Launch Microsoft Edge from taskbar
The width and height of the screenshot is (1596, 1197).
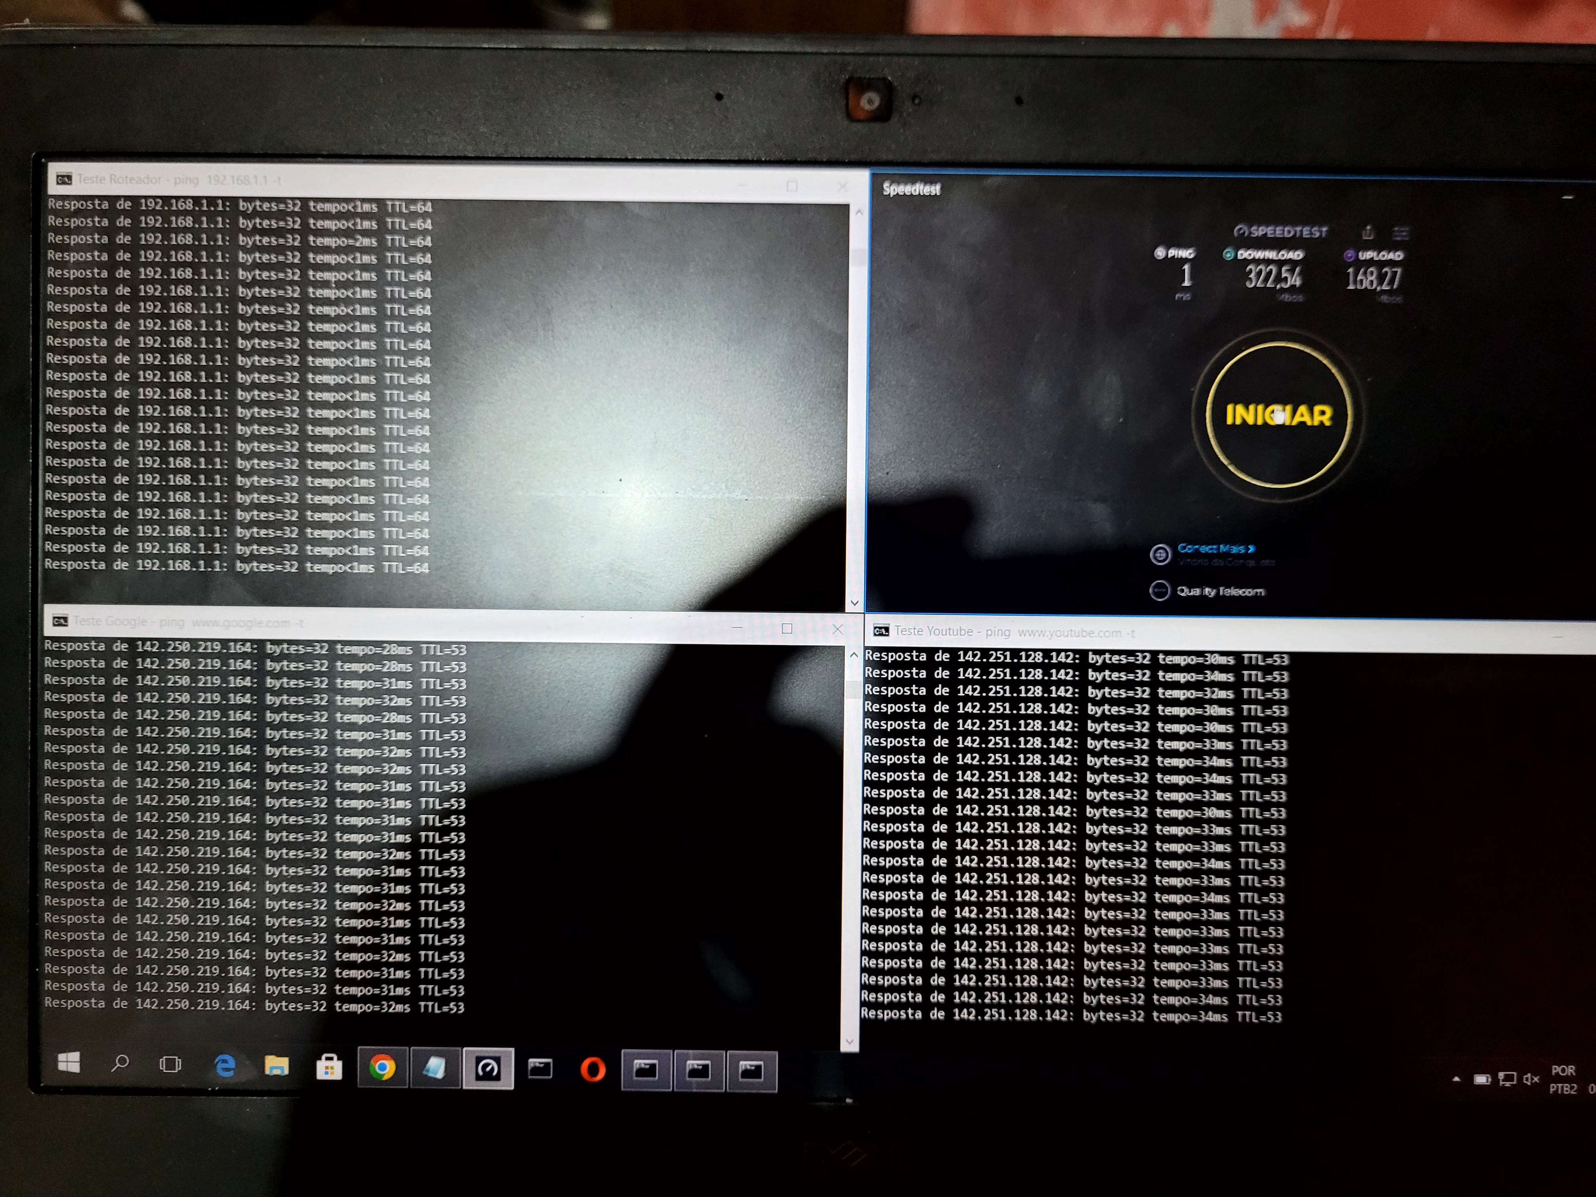[224, 1065]
